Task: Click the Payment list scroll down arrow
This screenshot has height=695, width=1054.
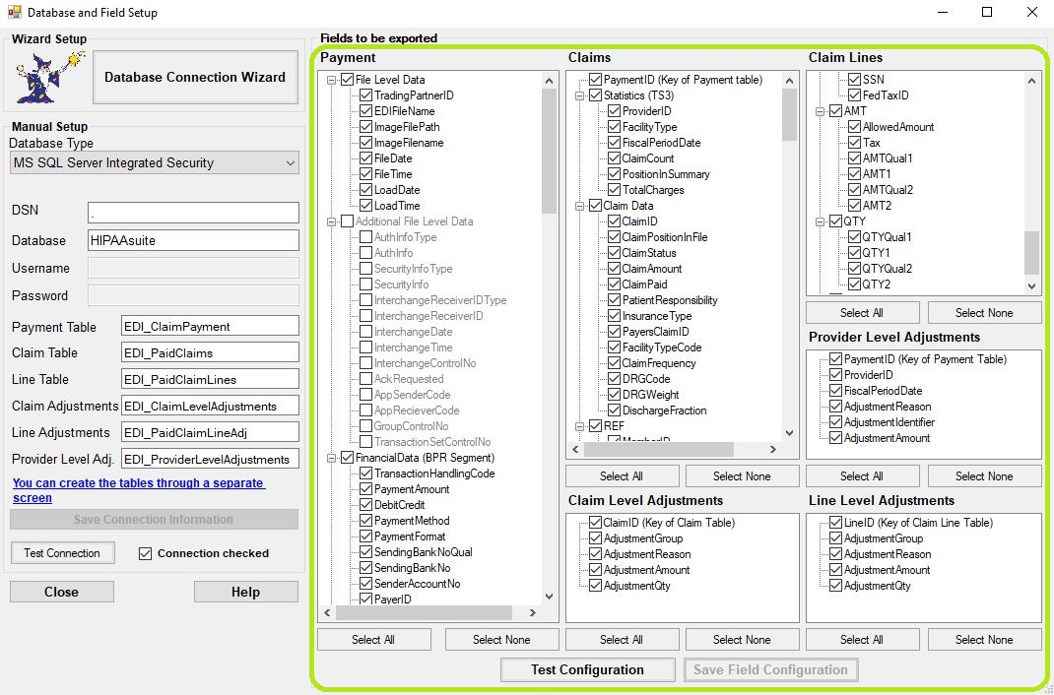Action: tap(550, 597)
